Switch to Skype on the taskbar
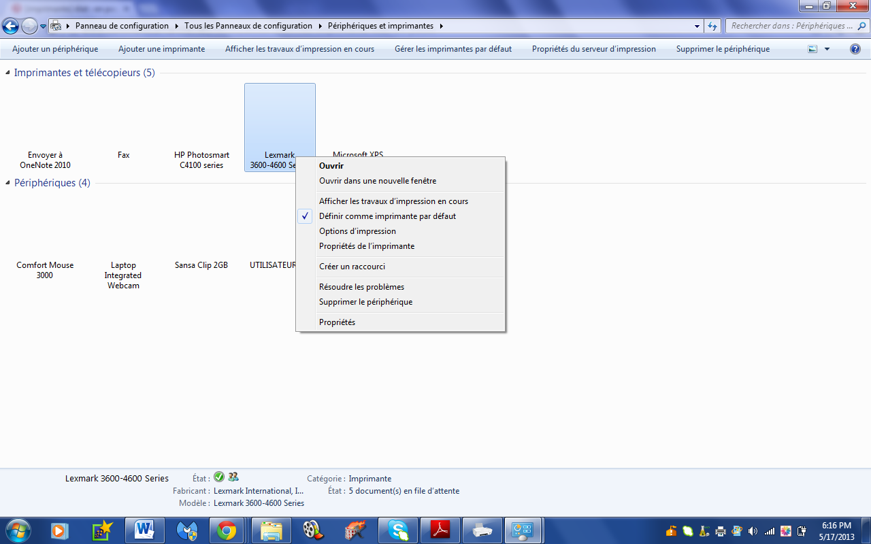 pos(397,530)
